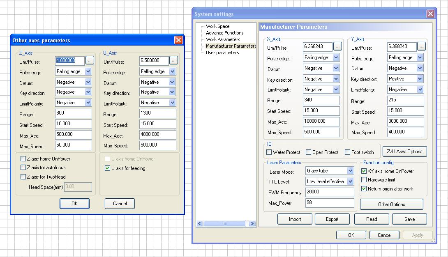Toggle U axis for feeding checkbox
448x257 pixels.
click(108, 168)
